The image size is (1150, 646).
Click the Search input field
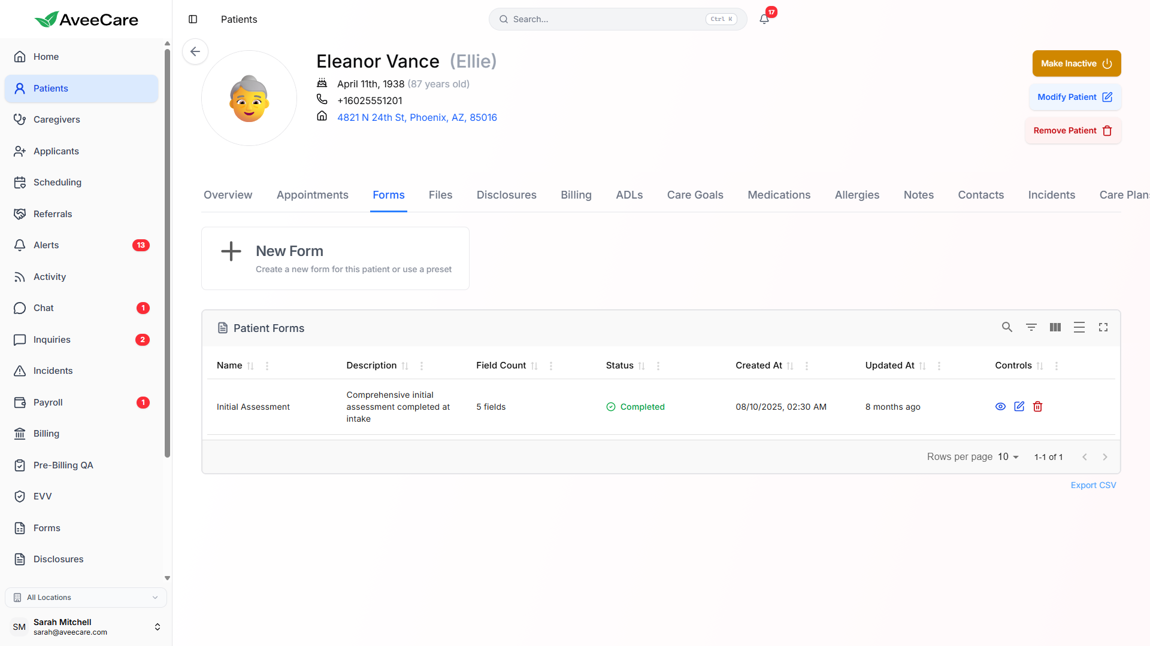pyautogui.click(x=605, y=19)
